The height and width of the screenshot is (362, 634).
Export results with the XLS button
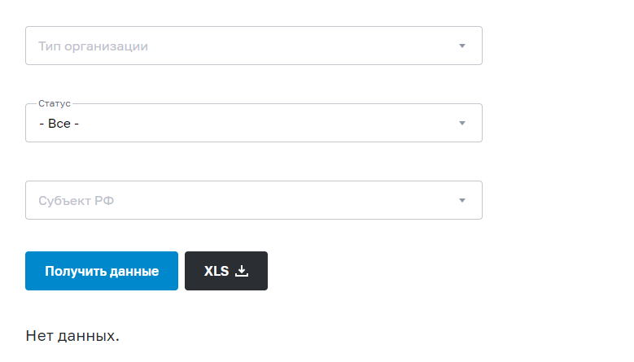(x=226, y=271)
